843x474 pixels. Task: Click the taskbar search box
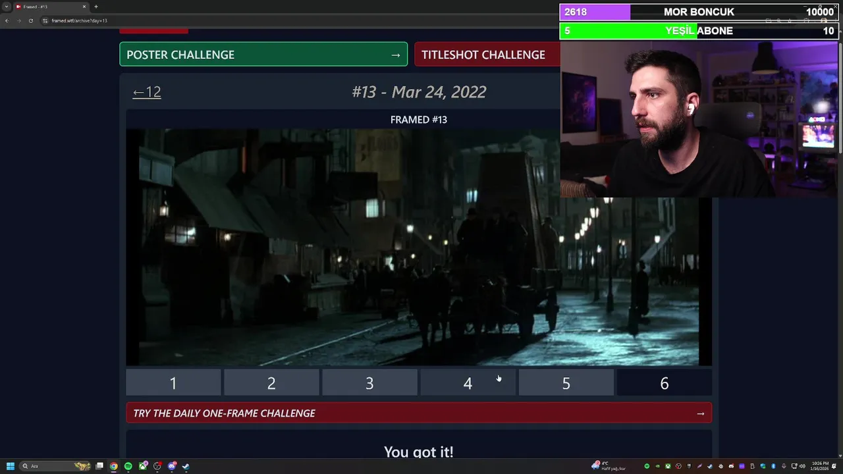coord(55,466)
